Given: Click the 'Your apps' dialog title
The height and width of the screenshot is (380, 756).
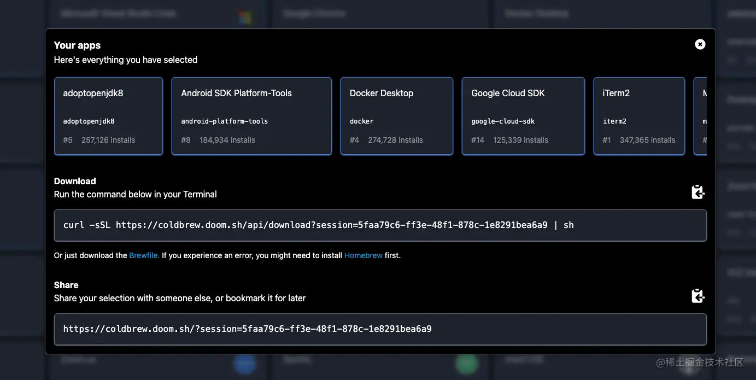Looking at the screenshot, I should pyautogui.click(x=77, y=45).
